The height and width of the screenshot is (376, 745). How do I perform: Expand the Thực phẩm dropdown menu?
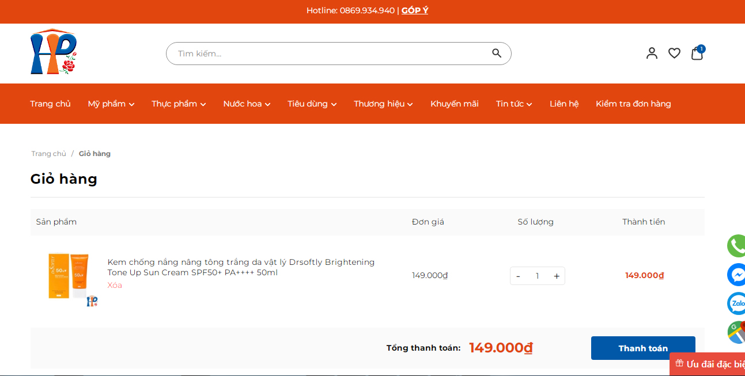pyautogui.click(x=179, y=104)
